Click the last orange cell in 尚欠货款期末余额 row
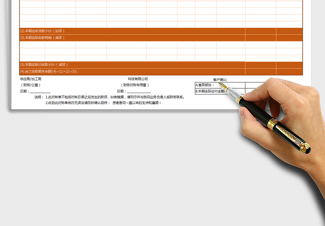This screenshot has width=325, height=226. (289, 71)
